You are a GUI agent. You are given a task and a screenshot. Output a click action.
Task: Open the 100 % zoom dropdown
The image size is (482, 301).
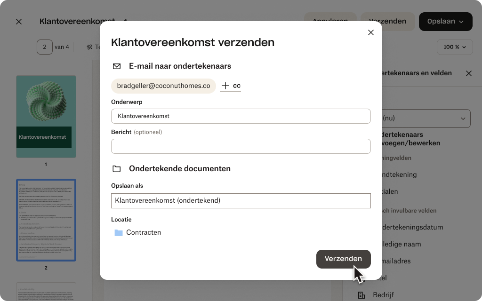455,47
